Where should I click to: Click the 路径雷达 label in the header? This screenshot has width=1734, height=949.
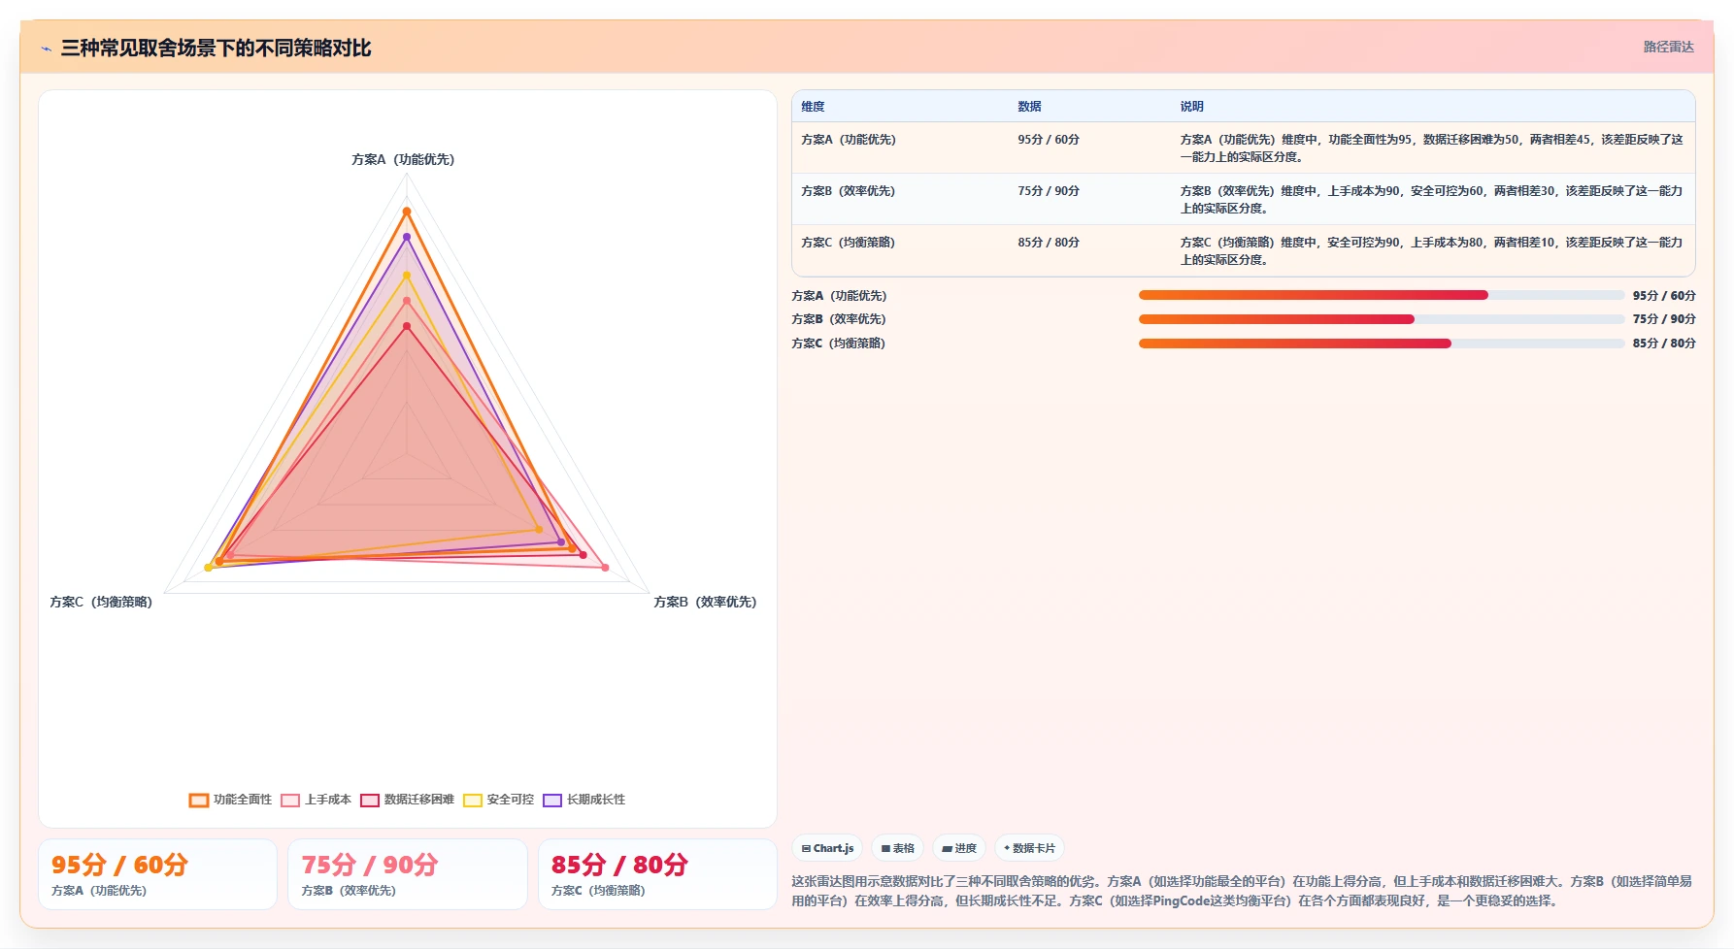(1668, 47)
